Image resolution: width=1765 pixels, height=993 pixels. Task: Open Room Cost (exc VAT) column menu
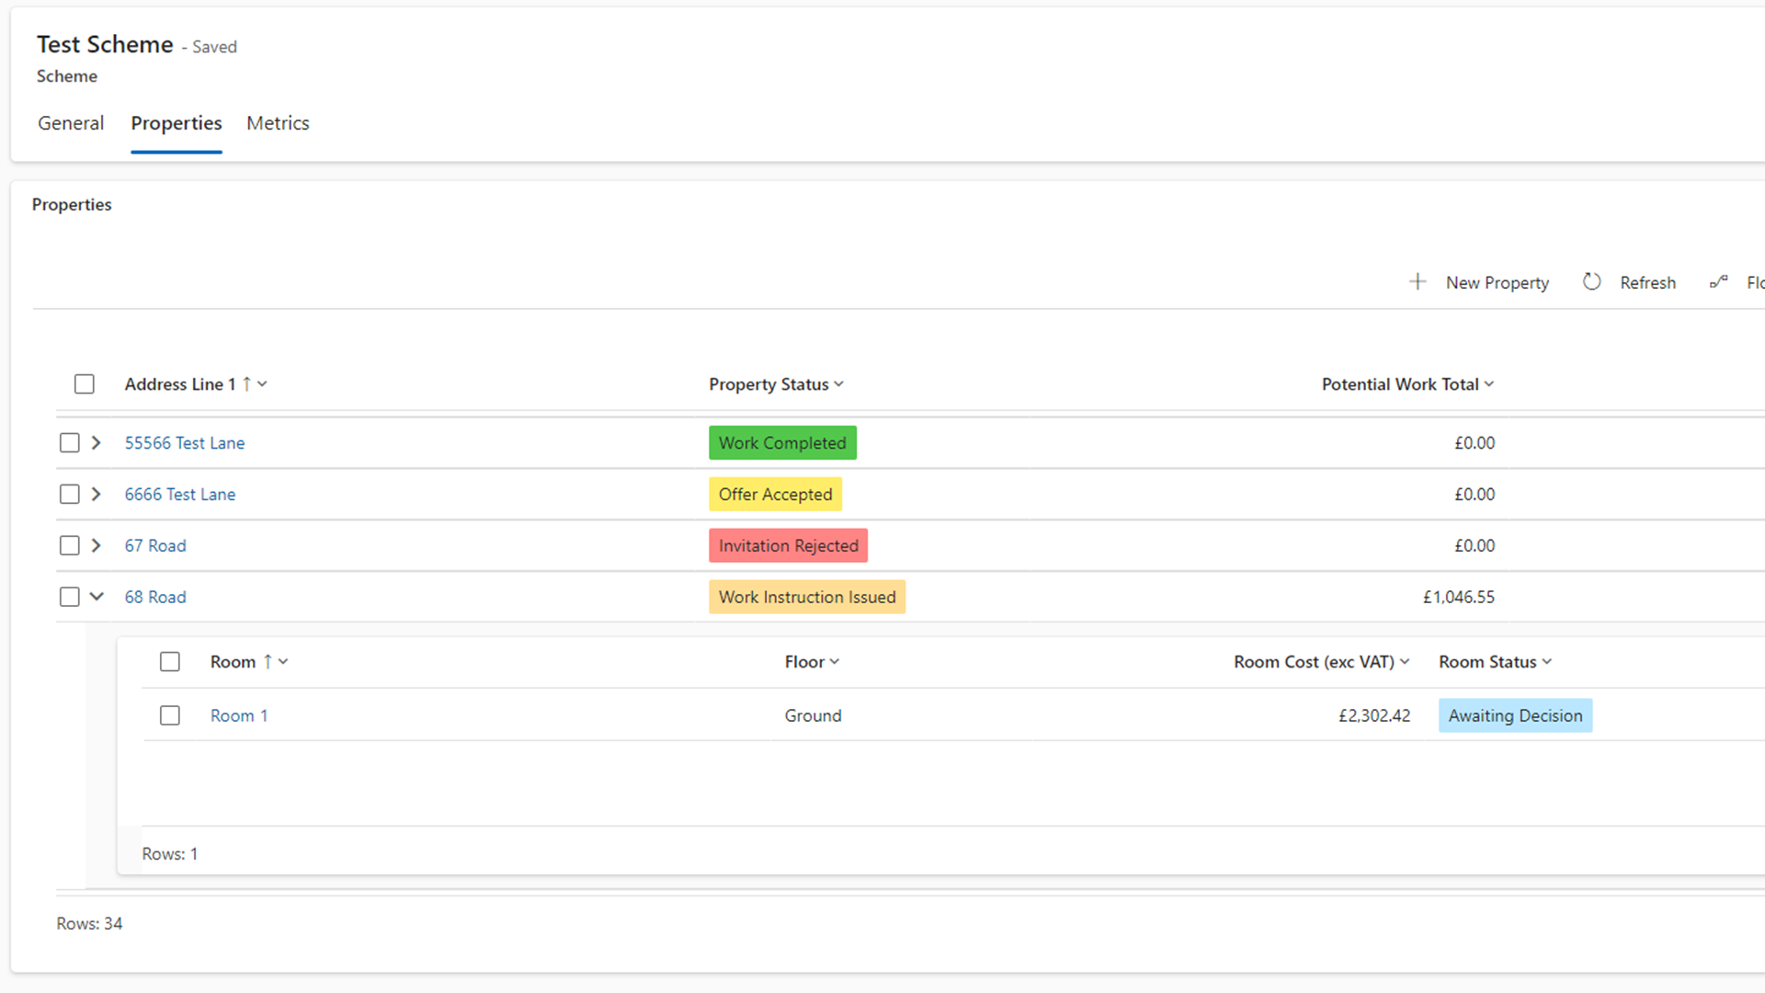(x=1405, y=662)
